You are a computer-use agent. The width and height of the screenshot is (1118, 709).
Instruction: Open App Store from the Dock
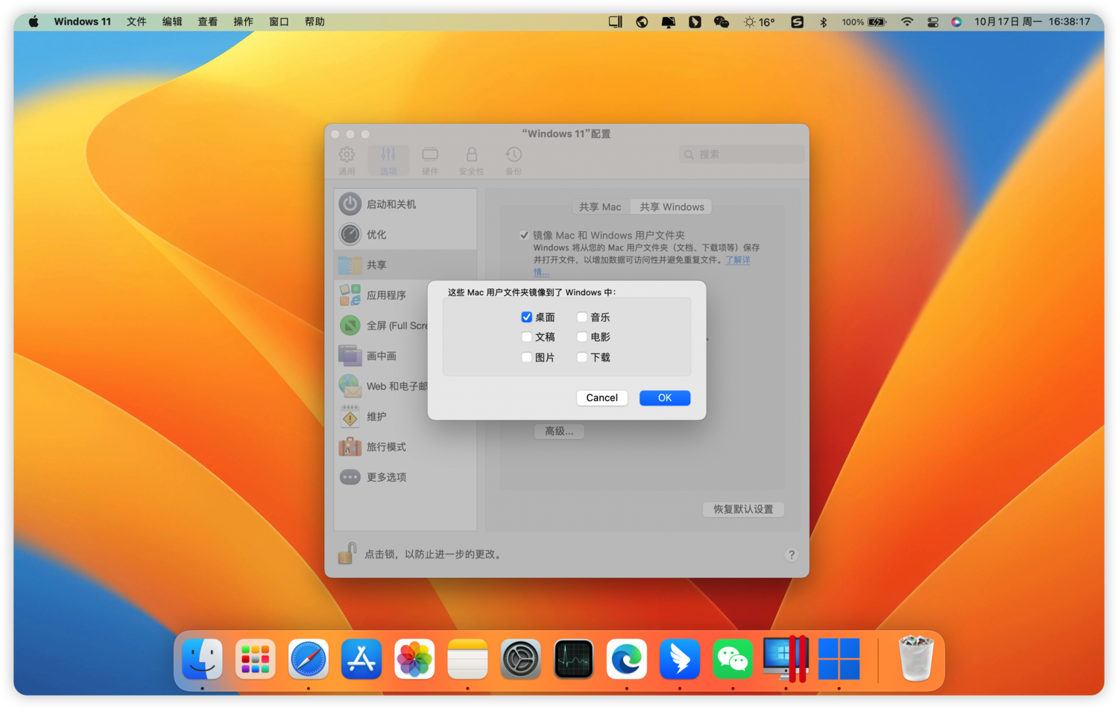pyautogui.click(x=361, y=659)
